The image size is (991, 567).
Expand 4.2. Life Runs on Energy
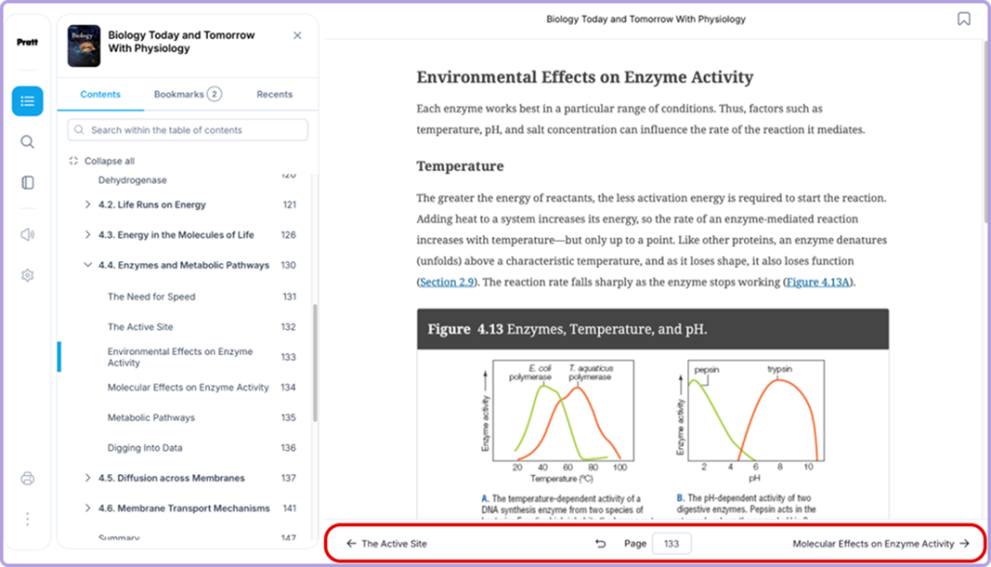pos(88,204)
